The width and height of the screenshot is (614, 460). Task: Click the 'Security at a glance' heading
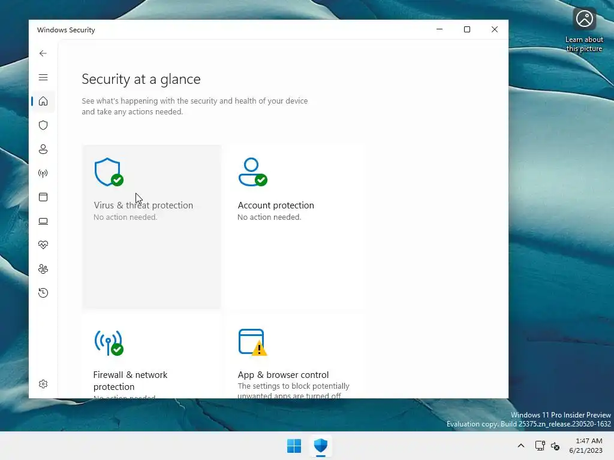point(141,79)
